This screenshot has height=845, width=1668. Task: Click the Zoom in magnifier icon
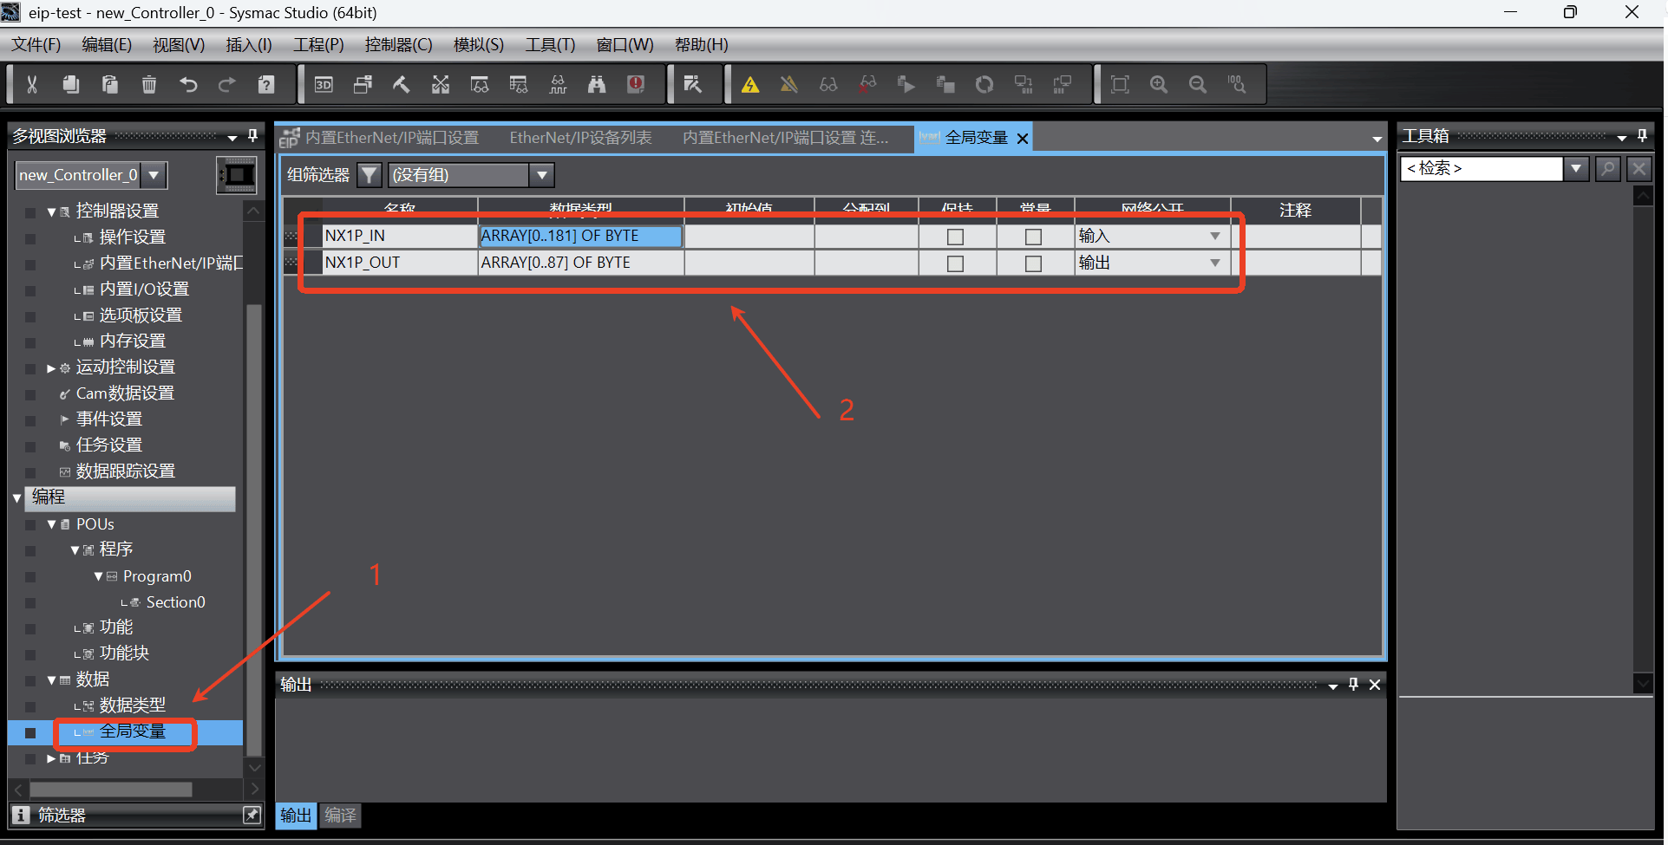click(x=1159, y=84)
